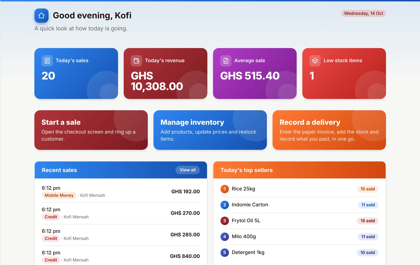Click the 15 sold badge for Frytol Oil 5L
Viewport: 420px width, 265px height.
[x=367, y=221]
